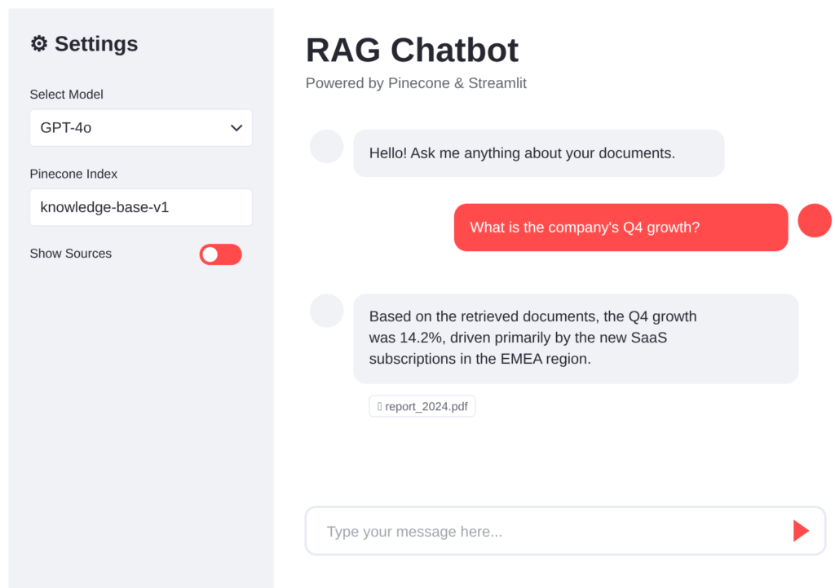Click the Pinecone Index field showing knowledge-base-v1
The width and height of the screenshot is (835, 588).
[140, 207]
